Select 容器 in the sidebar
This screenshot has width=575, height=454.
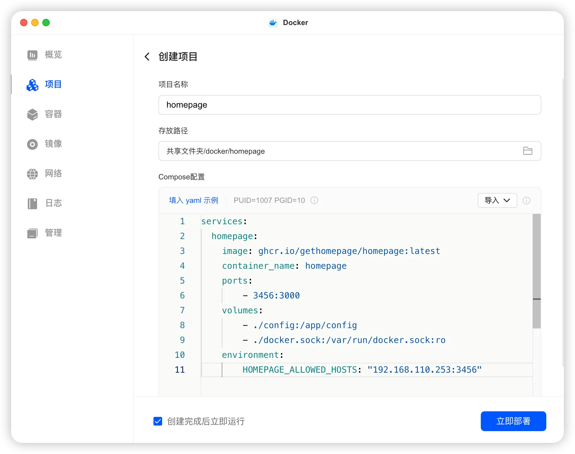pyautogui.click(x=53, y=114)
